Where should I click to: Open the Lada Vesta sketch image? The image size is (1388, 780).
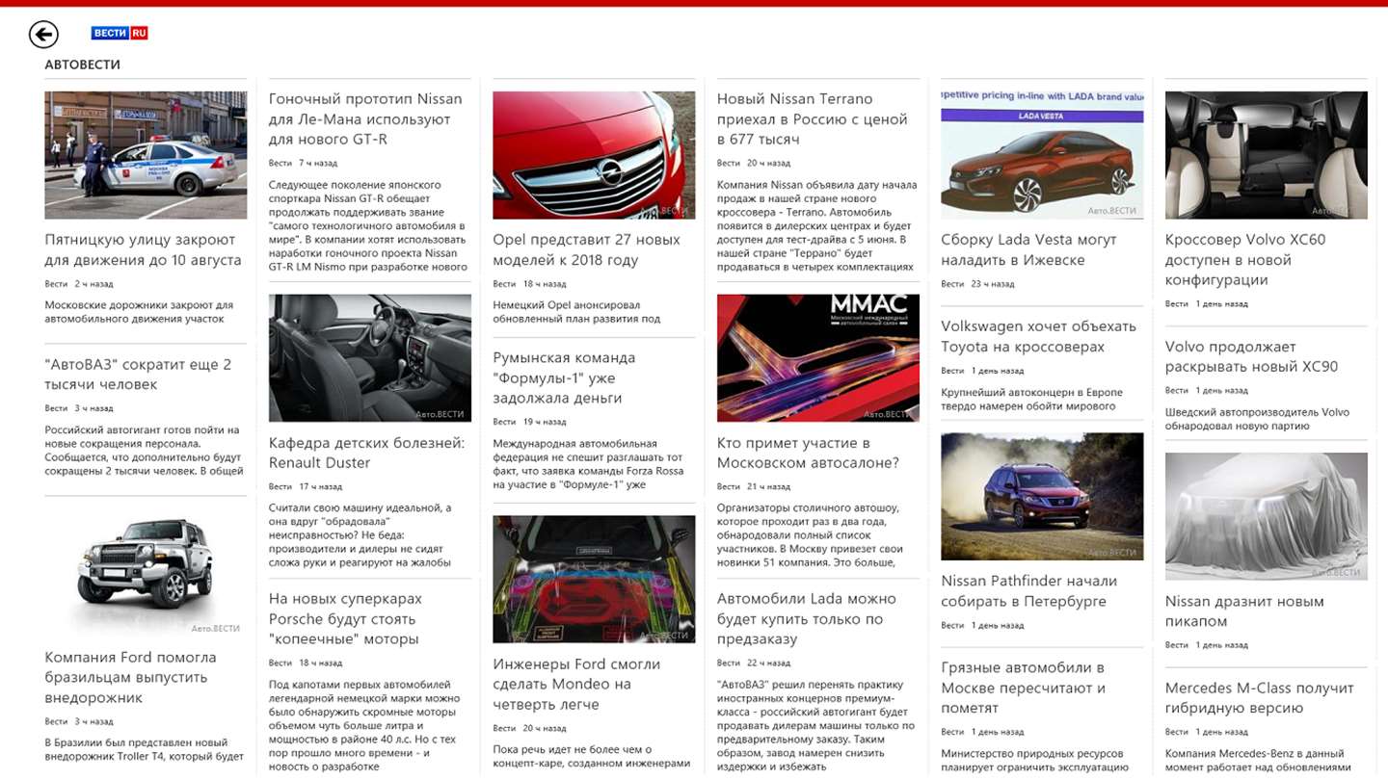pos(1042,155)
